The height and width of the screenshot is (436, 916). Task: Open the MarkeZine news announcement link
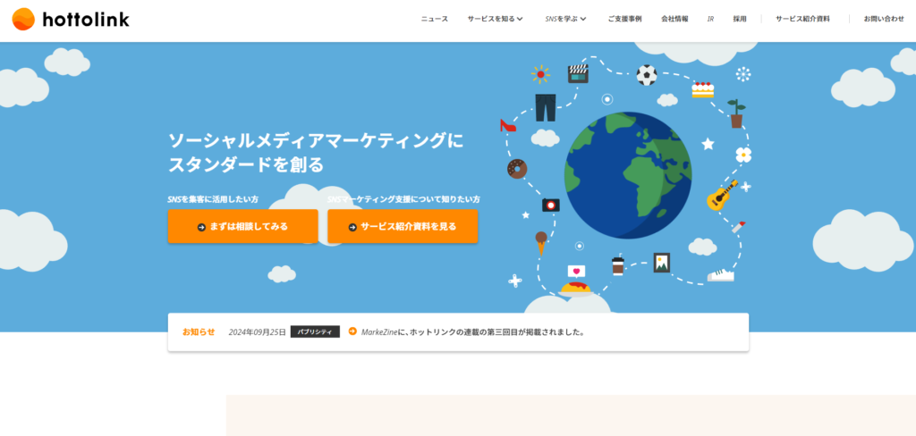(473, 332)
